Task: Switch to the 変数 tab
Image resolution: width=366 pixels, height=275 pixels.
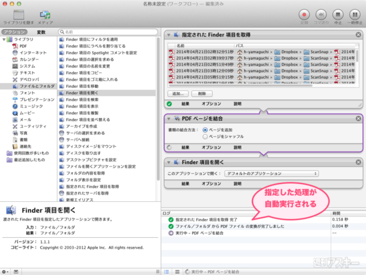Action: point(41,32)
